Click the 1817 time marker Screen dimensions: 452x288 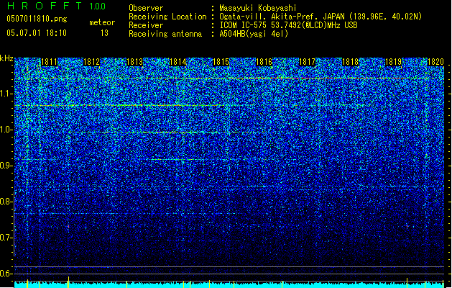308,62
